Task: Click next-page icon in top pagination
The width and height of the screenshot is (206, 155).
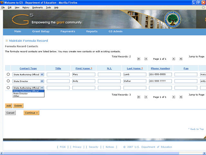Action: tap(173, 59)
